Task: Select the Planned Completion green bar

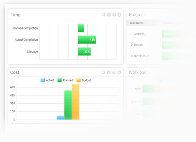Action: (x=81, y=28)
